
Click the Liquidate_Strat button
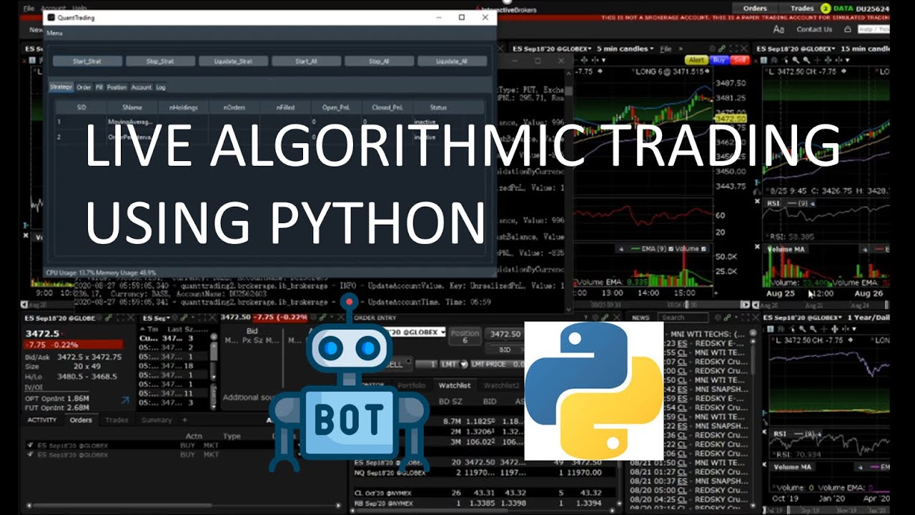point(233,62)
